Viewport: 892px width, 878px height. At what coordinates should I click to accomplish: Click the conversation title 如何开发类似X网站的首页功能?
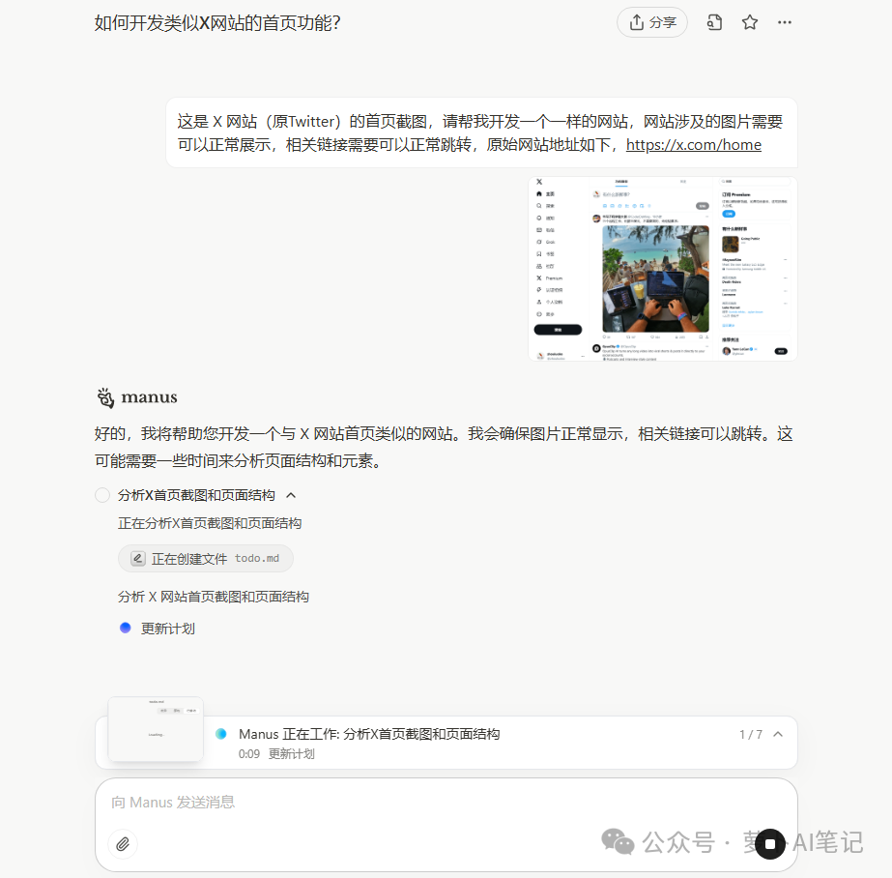tap(217, 23)
